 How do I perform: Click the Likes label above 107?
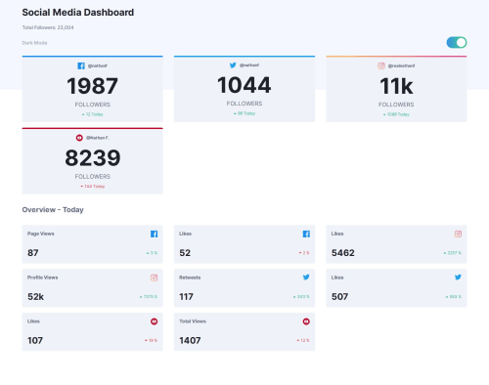33,321
